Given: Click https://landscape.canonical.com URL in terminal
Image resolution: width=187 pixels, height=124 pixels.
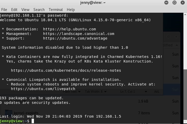Looking at the screenshot, I should point(79,34).
